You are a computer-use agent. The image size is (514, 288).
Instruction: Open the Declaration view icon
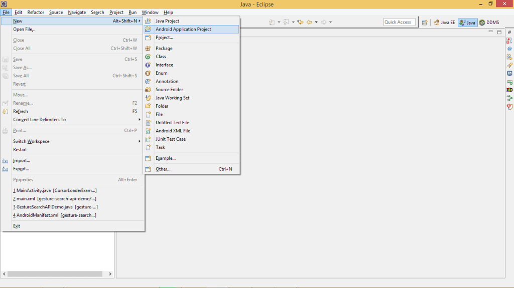pos(509,57)
